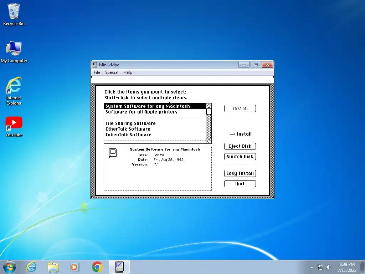The image size is (365, 274).
Task: Open the network status tray icon
Action: pyautogui.click(x=320, y=267)
